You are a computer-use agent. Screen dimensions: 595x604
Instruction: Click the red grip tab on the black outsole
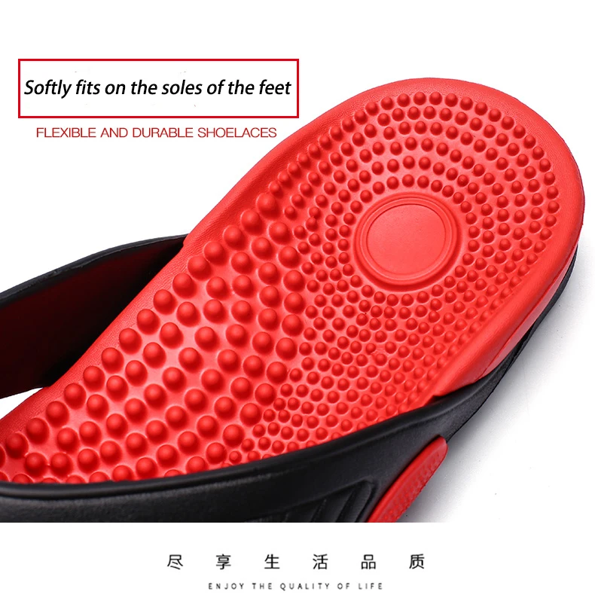[x=408, y=480]
